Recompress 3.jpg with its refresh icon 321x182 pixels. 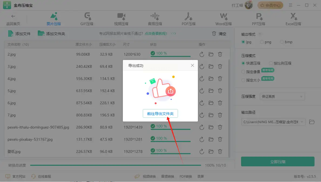(x=202, y=66)
